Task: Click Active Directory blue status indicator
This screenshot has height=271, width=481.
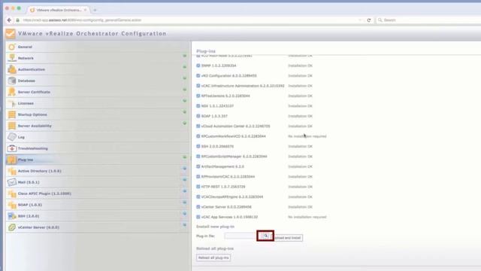Action: pyautogui.click(x=185, y=169)
